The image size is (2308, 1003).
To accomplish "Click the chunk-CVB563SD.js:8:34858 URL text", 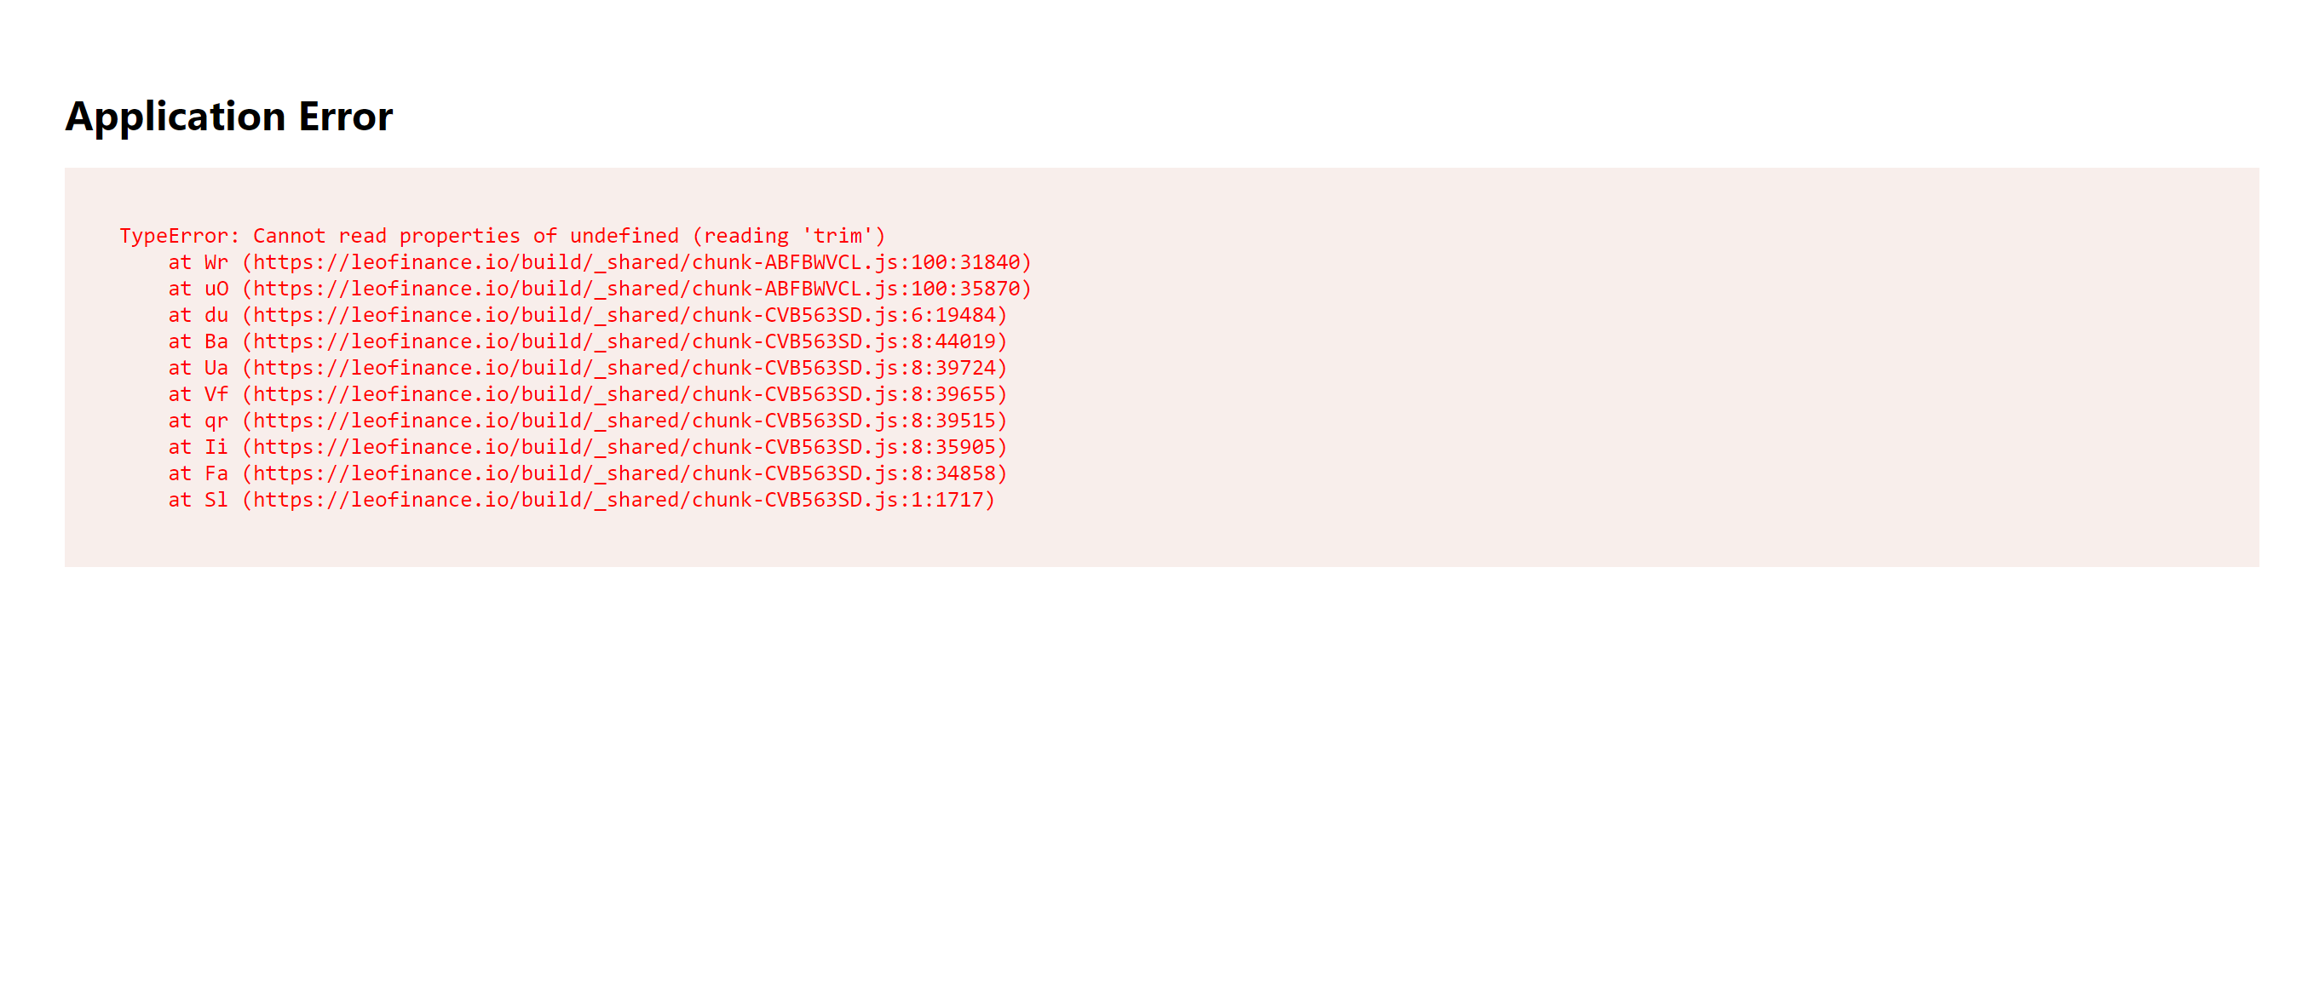I will 624,473.
